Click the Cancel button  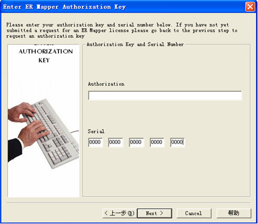coord(194,213)
